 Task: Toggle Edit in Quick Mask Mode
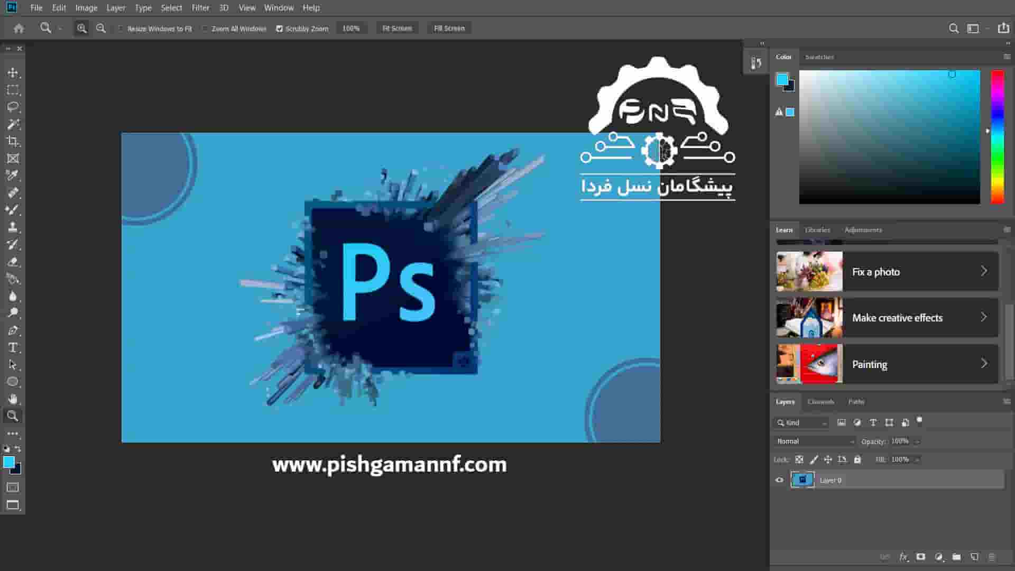click(x=13, y=487)
